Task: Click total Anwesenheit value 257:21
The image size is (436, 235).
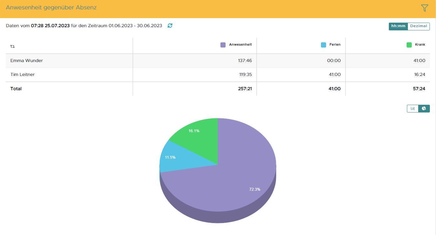Action: (245, 89)
